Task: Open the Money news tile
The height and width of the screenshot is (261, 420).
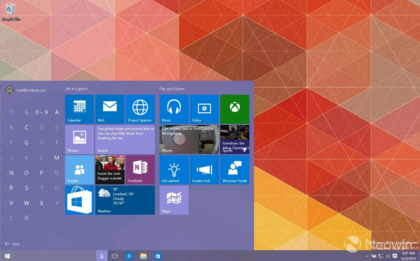Action: [x=189, y=140]
